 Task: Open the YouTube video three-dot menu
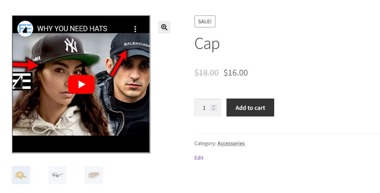pyautogui.click(x=135, y=29)
